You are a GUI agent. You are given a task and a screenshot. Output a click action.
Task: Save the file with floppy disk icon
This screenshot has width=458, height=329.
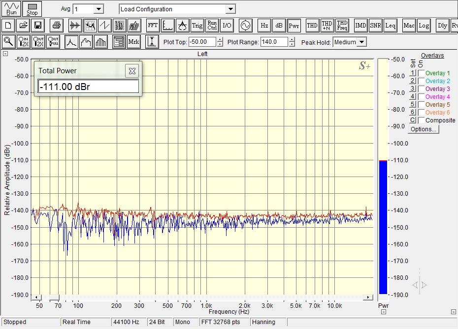click(38, 25)
